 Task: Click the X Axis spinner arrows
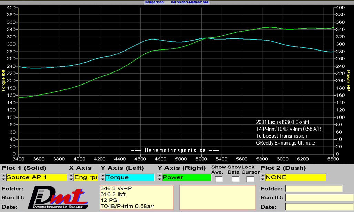pos(71,177)
